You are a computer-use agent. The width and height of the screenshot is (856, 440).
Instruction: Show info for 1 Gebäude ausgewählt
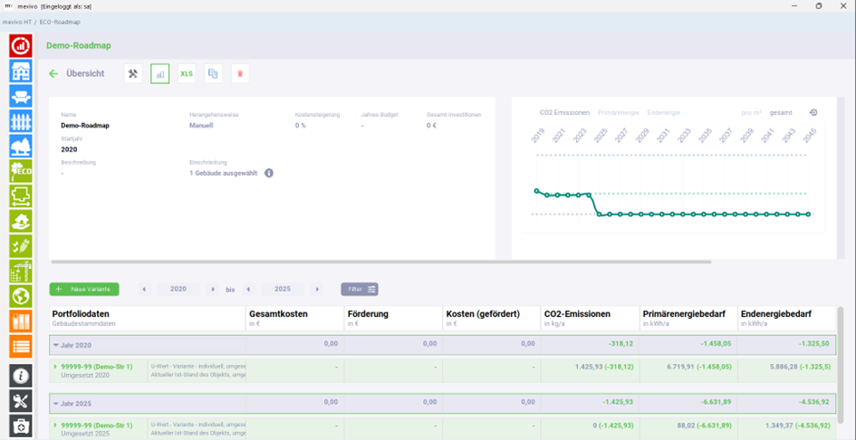pos(269,173)
